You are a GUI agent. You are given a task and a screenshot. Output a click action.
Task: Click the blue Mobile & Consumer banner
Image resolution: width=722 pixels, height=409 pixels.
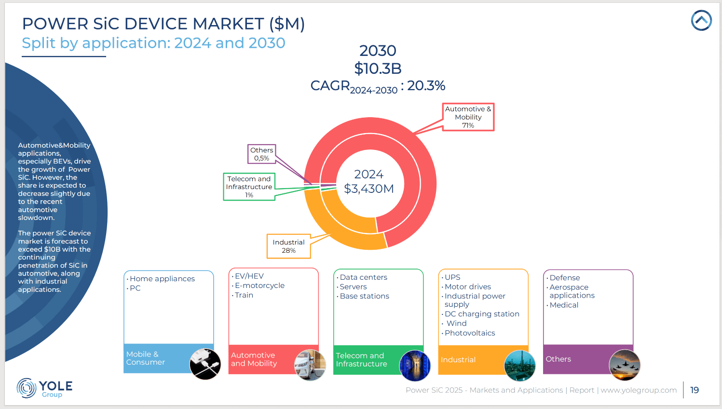coord(154,358)
